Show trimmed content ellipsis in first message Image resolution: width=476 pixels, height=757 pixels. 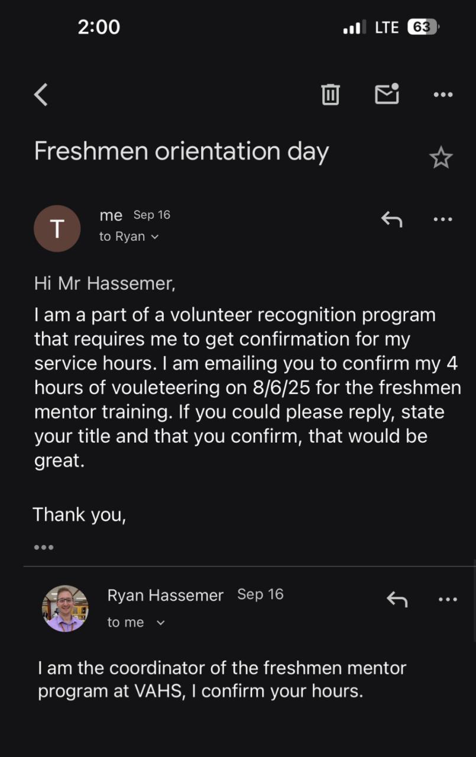coord(44,548)
